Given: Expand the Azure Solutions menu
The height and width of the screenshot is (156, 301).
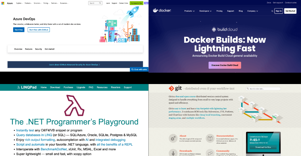Looking at the screenshot, I should (x=38, y=3).
